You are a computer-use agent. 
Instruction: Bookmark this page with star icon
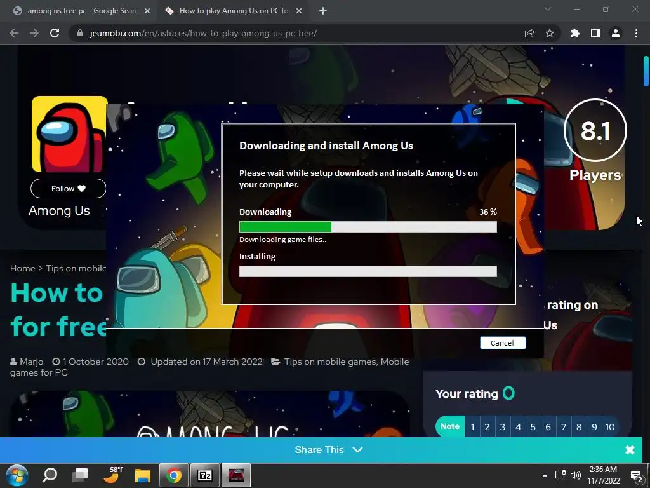coord(550,33)
